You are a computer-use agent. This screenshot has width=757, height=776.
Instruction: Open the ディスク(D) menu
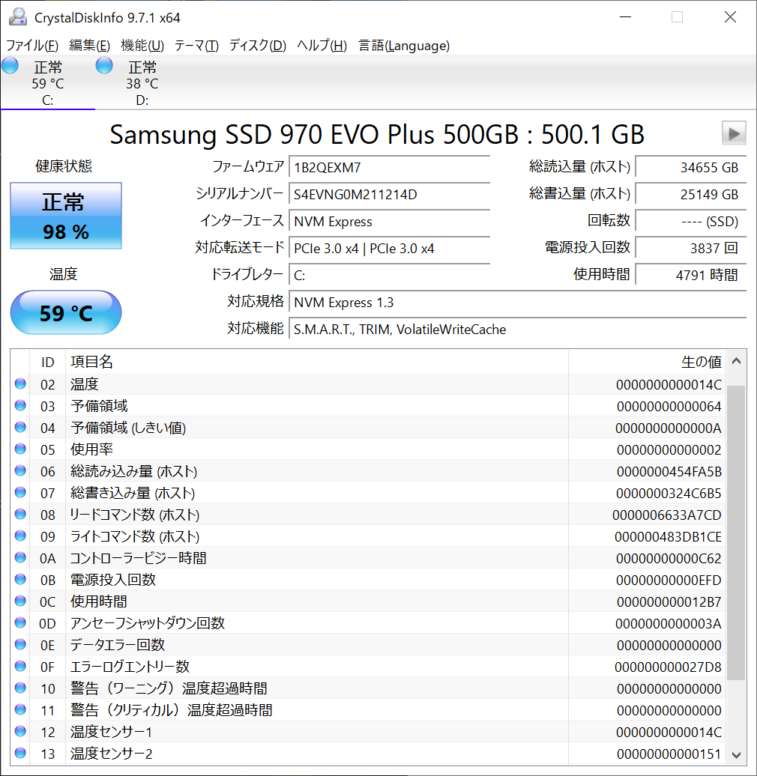257,46
